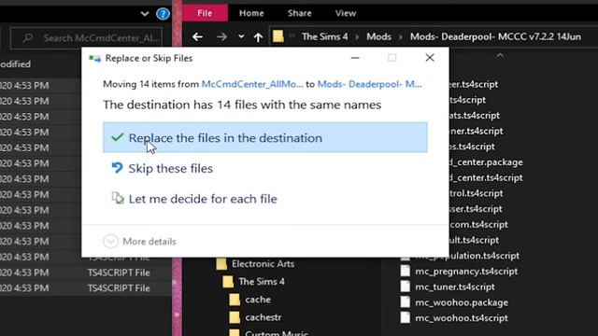Open the Mods- Deaderpool- M... destination link
598x336 pixels.
370,84
